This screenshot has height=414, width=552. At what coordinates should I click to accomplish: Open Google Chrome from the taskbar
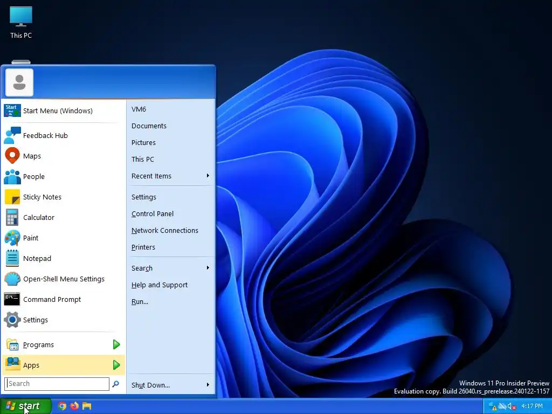click(62, 406)
